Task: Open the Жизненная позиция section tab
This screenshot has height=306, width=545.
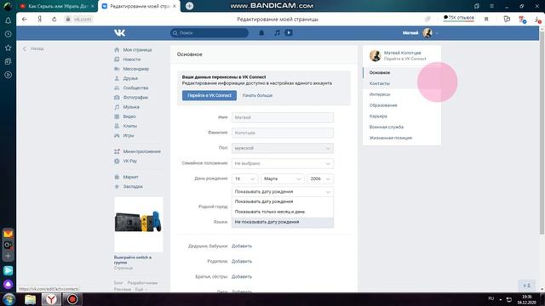Action: click(402, 138)
